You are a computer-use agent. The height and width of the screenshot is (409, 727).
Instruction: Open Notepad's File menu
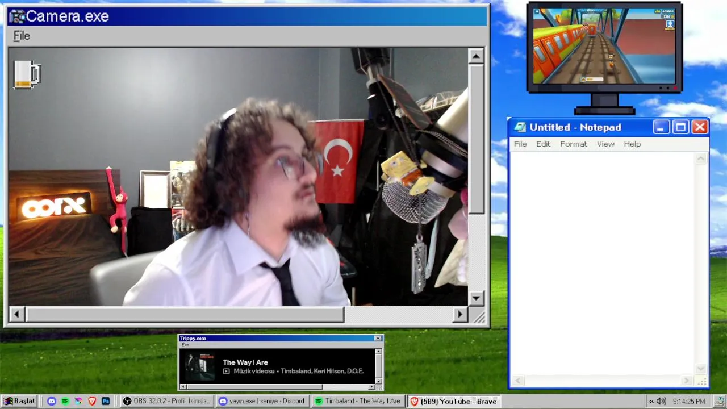click(520, 144)
